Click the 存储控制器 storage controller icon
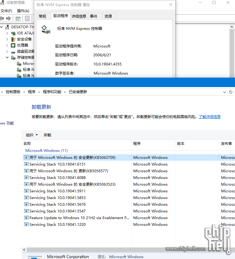The image size is (235, 259). pos(13,58)
